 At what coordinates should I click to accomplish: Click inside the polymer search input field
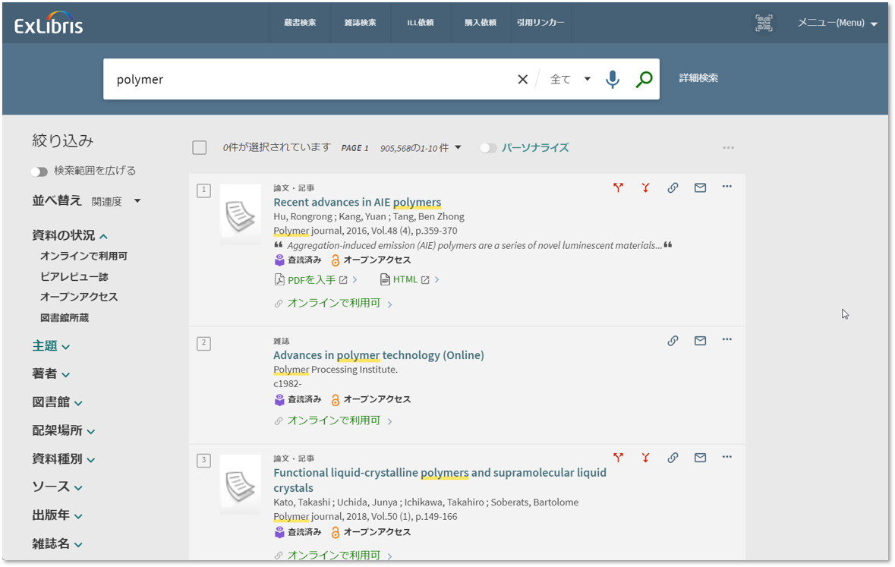[304, 79]
